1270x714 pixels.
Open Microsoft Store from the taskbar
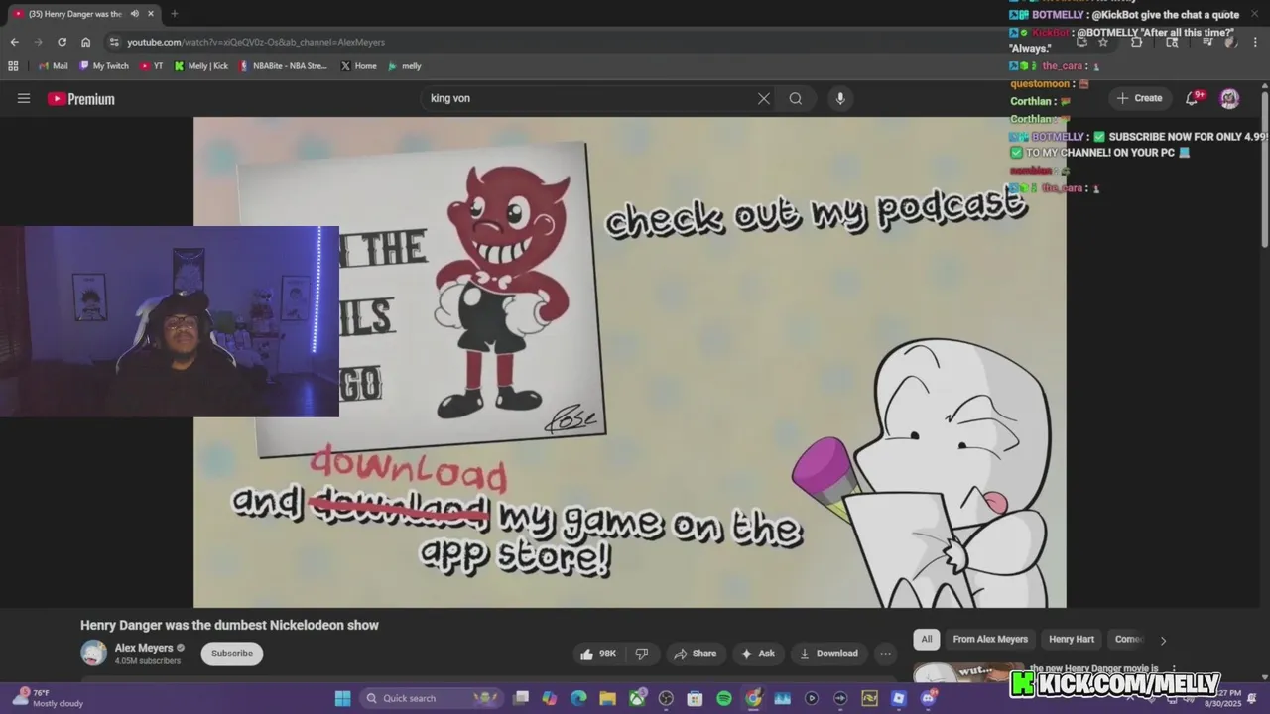click(695, 698)
